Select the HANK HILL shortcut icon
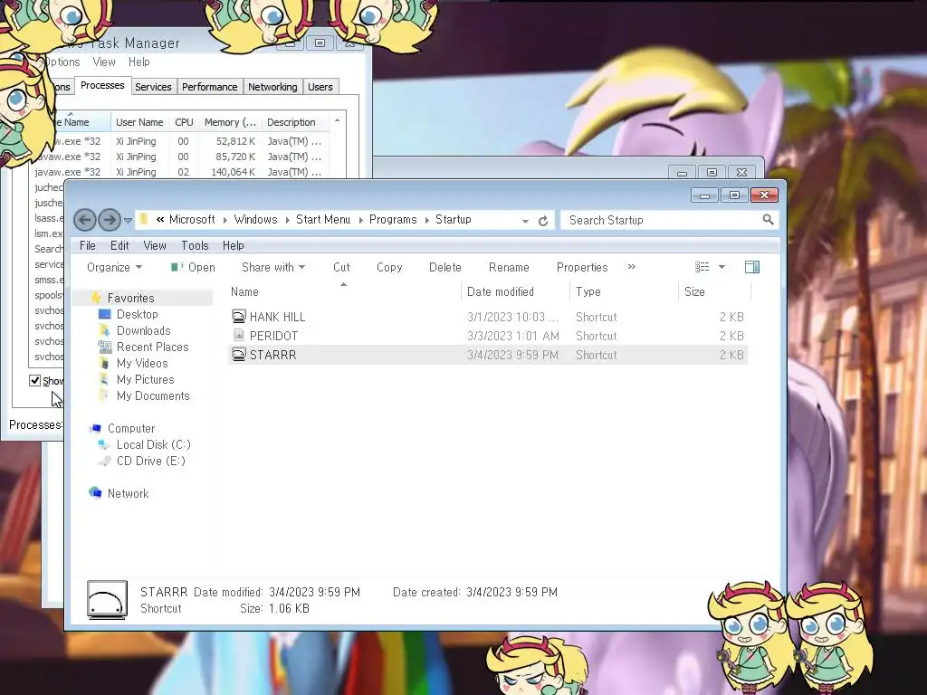927x695 pixels. point(238,316)
